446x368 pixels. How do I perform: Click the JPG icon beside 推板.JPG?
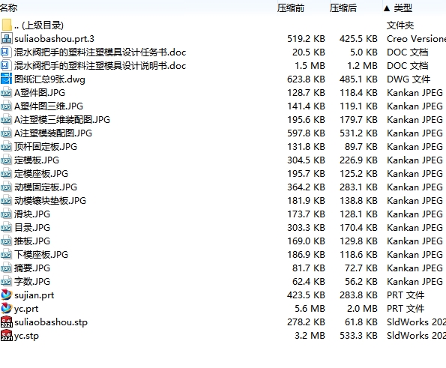pyautogui.click(x=6, y=241)
